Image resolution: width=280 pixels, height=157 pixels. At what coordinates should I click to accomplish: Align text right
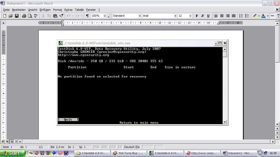click(228, 16)
